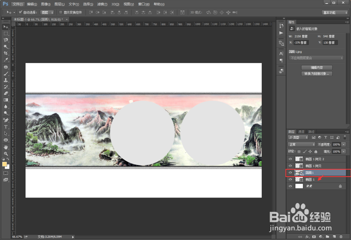Hide the 背景 layer
The width and height of the screenshot is (351, 240).
tap(290, 186)
